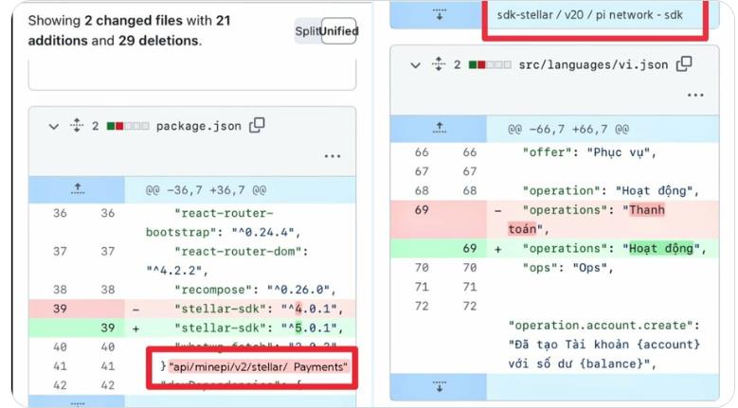Open the vi.json options menu
Viewport: 738px width, 408px height.
pyautogui.click(x=695, y=95)
